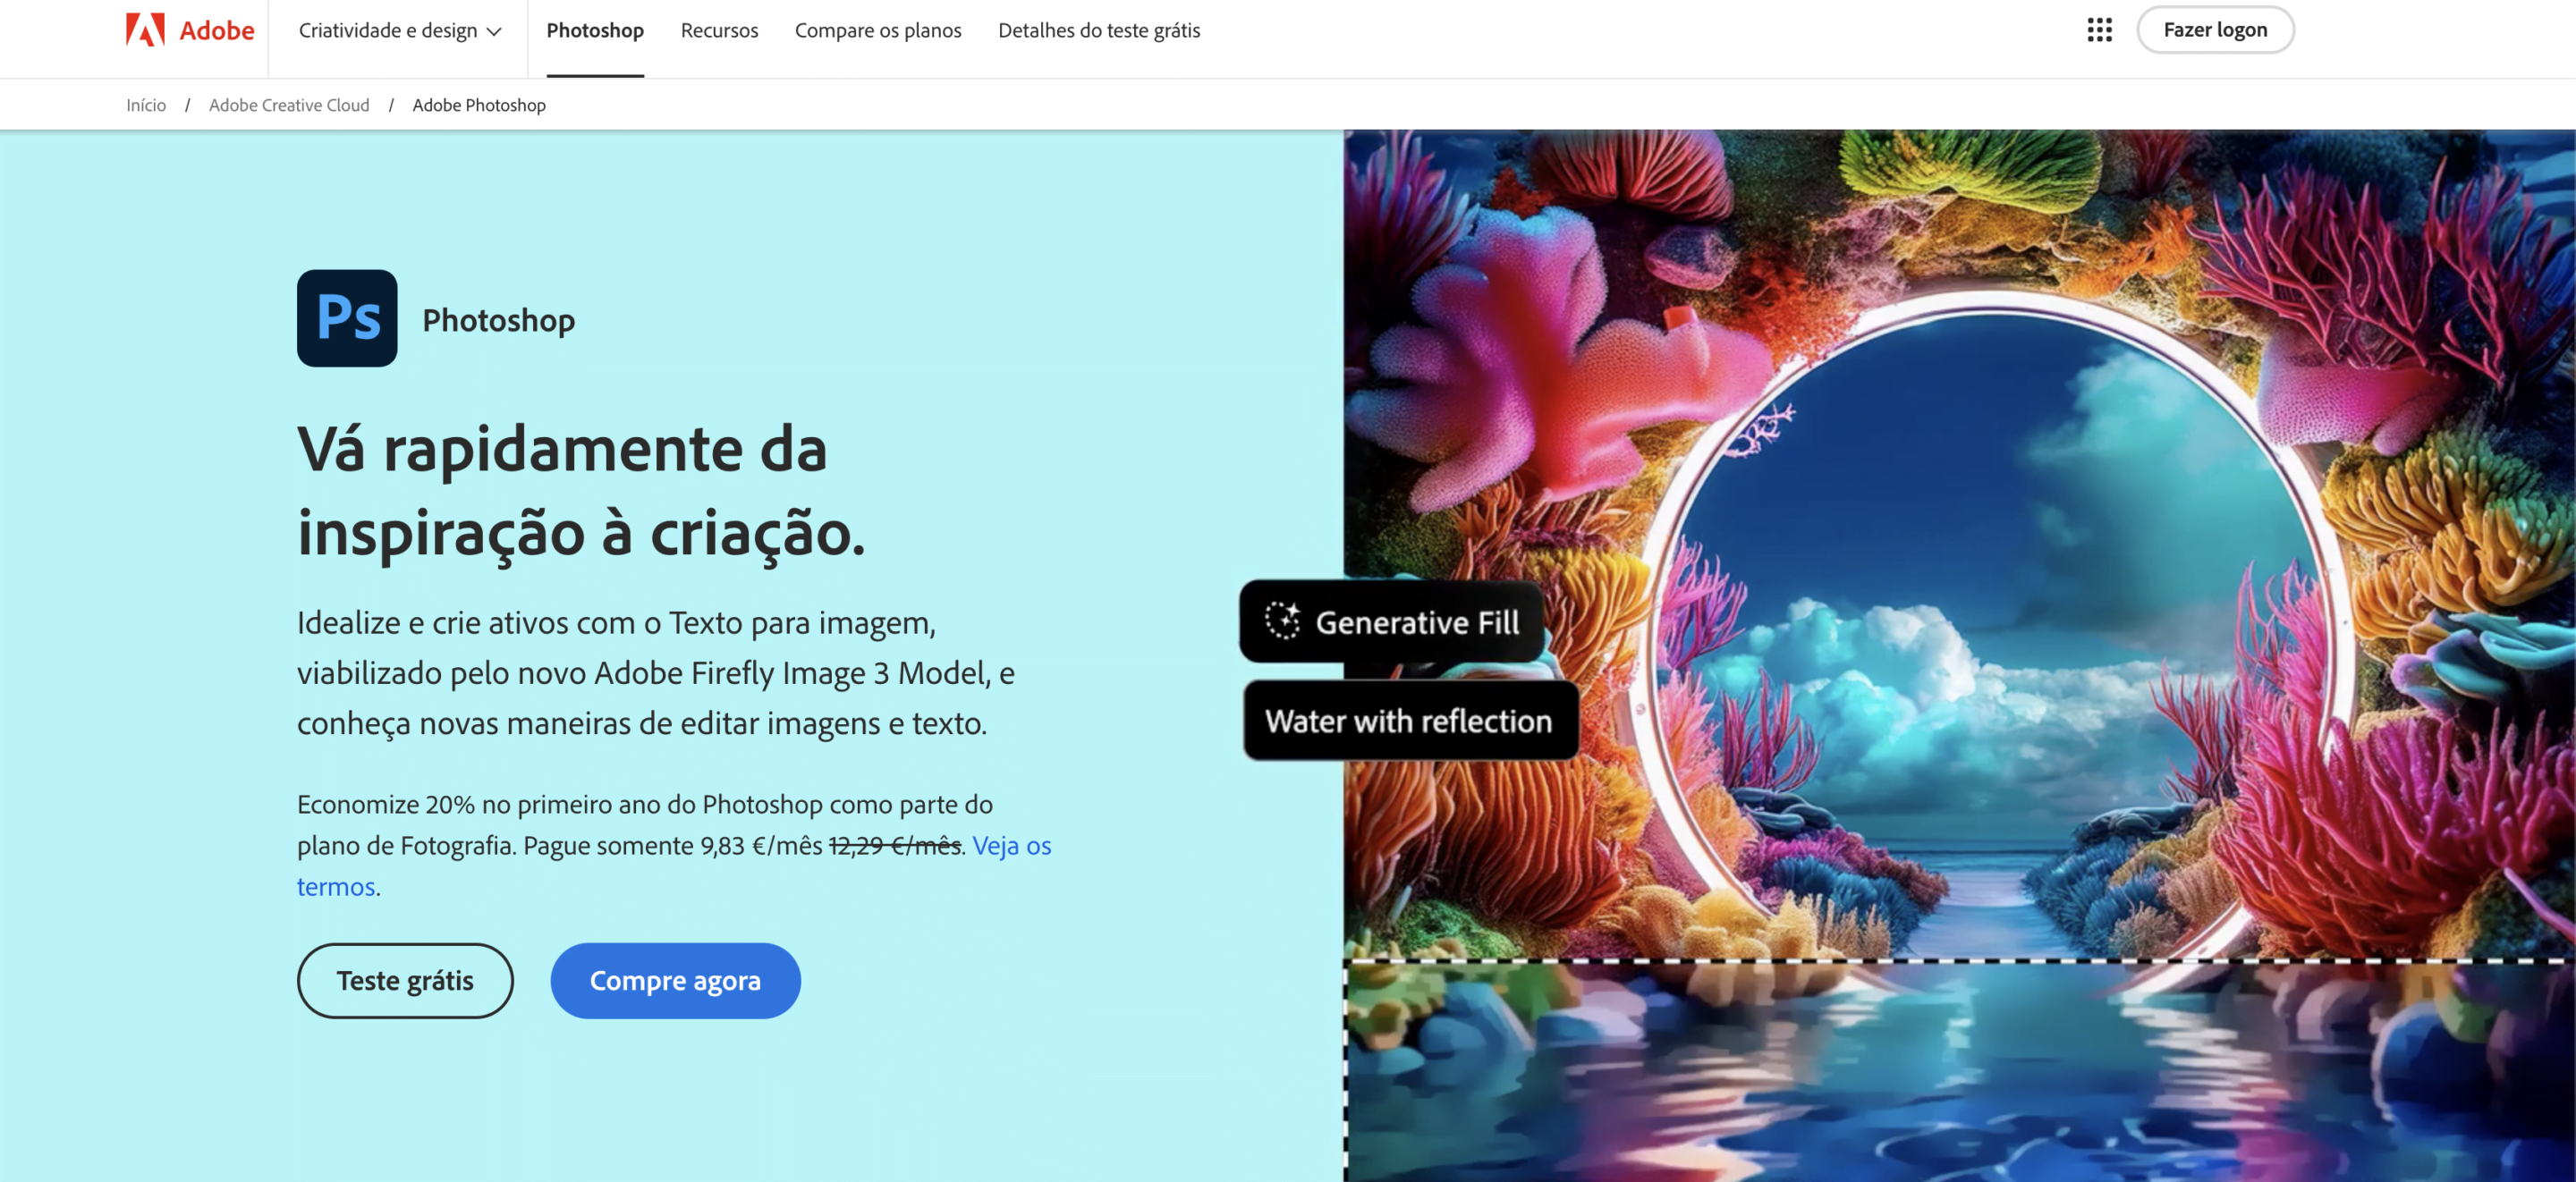
Task: Click the Adobe Photoshop breadcrumb
Action: 479,105
